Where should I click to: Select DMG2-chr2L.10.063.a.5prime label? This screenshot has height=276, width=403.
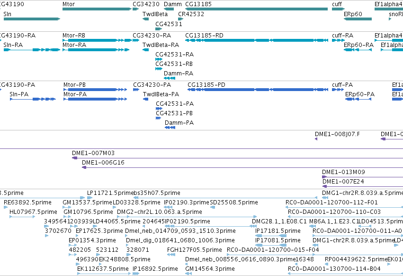(x=159, y=212)
